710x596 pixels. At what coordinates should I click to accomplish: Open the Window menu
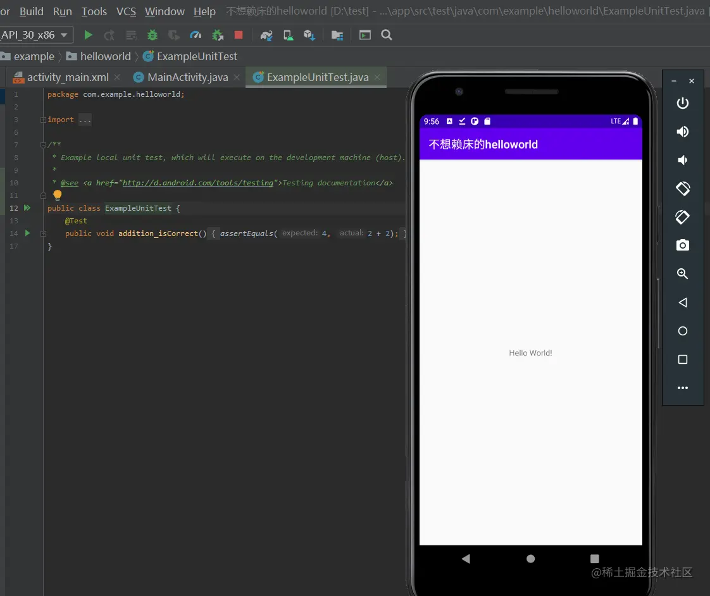pyautogui.click(x=165, y=11)
